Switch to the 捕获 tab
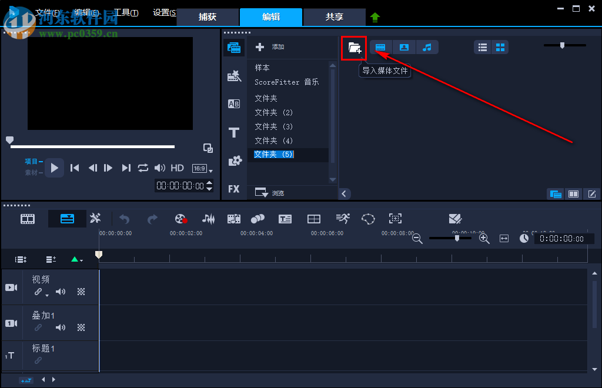The width and height of the screenshot is (602, 388). click(208, 17)
